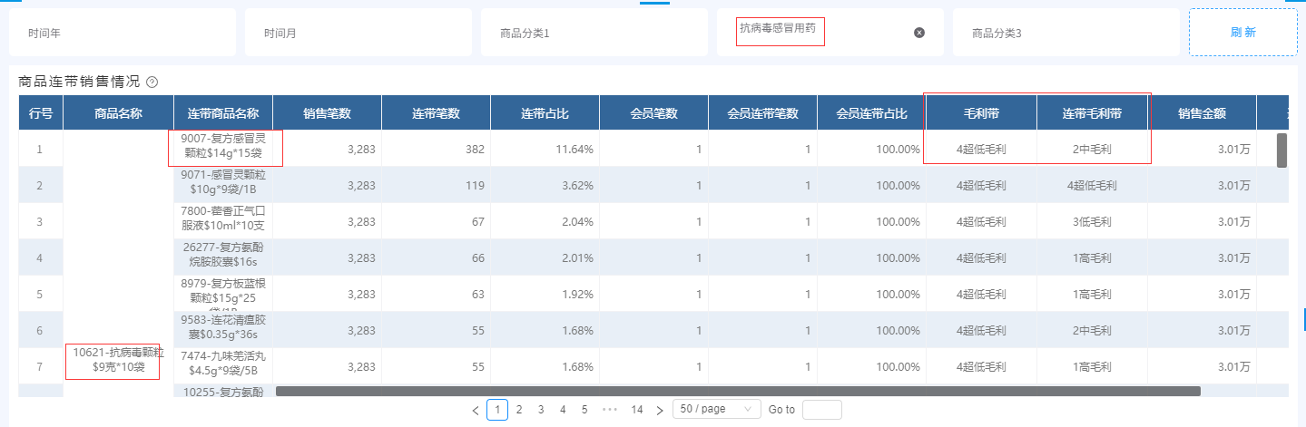Select the 10621-抗病毒颗粒 product name cell

113,361
